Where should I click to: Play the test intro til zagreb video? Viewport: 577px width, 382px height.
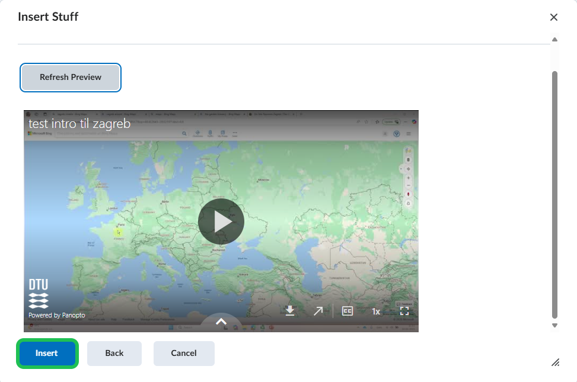[221, 222]
